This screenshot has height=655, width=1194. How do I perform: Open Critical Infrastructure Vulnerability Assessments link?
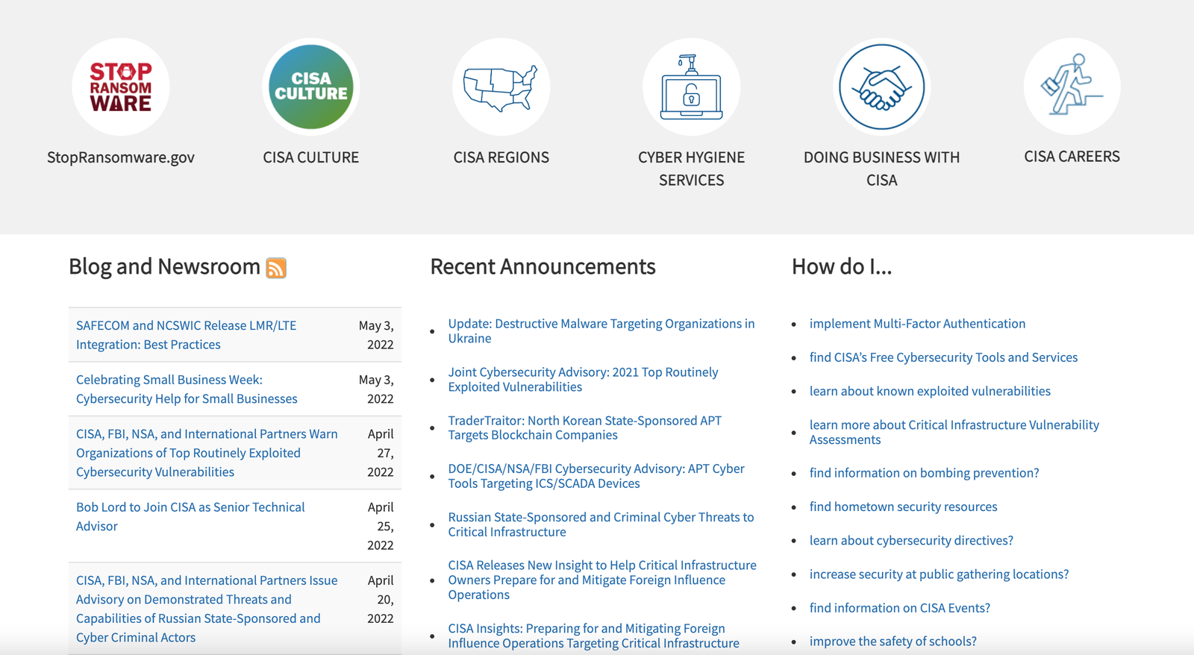(954, 432)
